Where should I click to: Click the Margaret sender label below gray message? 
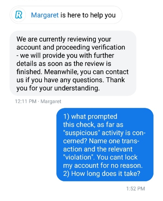pyautogui.click(x=51, y=101)
